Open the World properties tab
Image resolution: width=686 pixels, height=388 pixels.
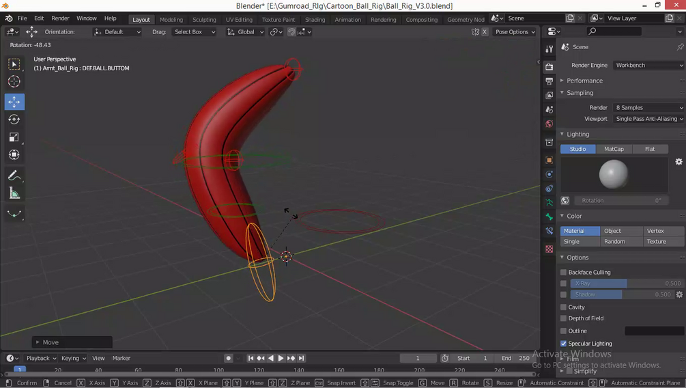point(549,124)
